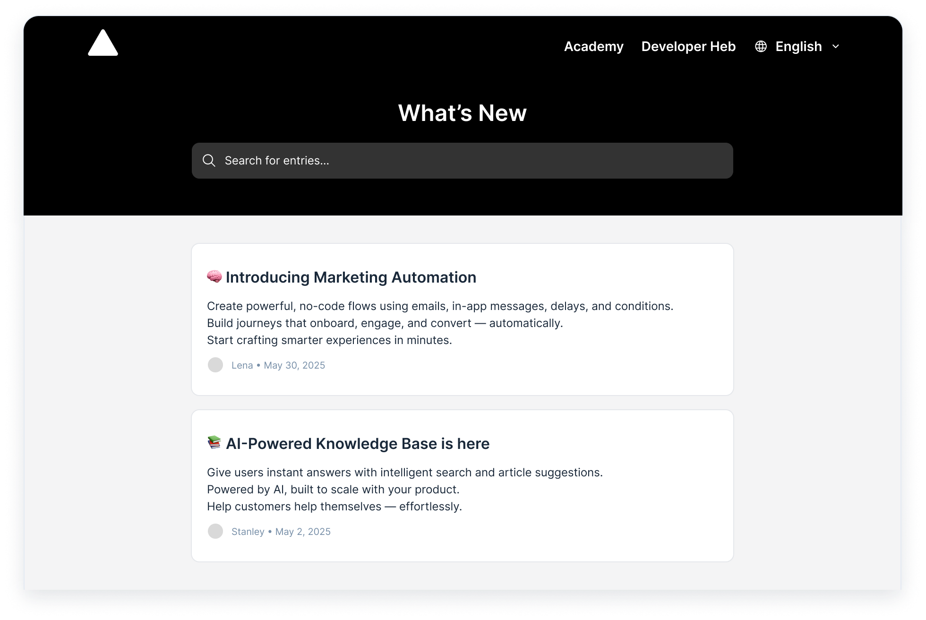The height and width of the screenshot is (620, 926).
Task: Click Stanley's avatar circle
Action: (215, 531)
